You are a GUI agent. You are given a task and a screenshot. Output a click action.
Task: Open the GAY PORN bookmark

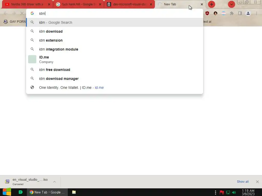[x=15, y=22]
